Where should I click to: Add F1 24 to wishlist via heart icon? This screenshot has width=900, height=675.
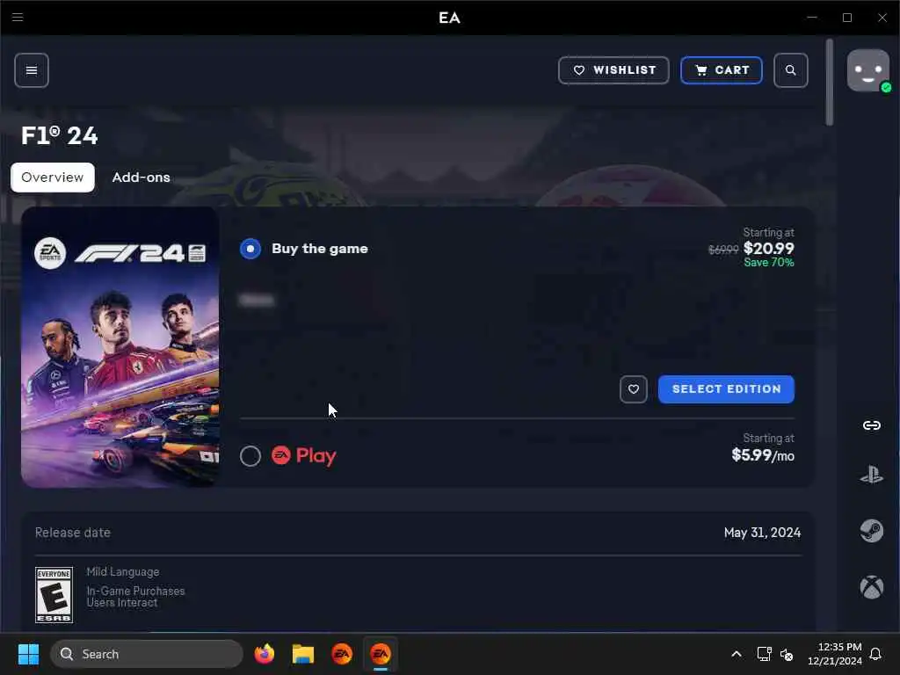[634, 389]
